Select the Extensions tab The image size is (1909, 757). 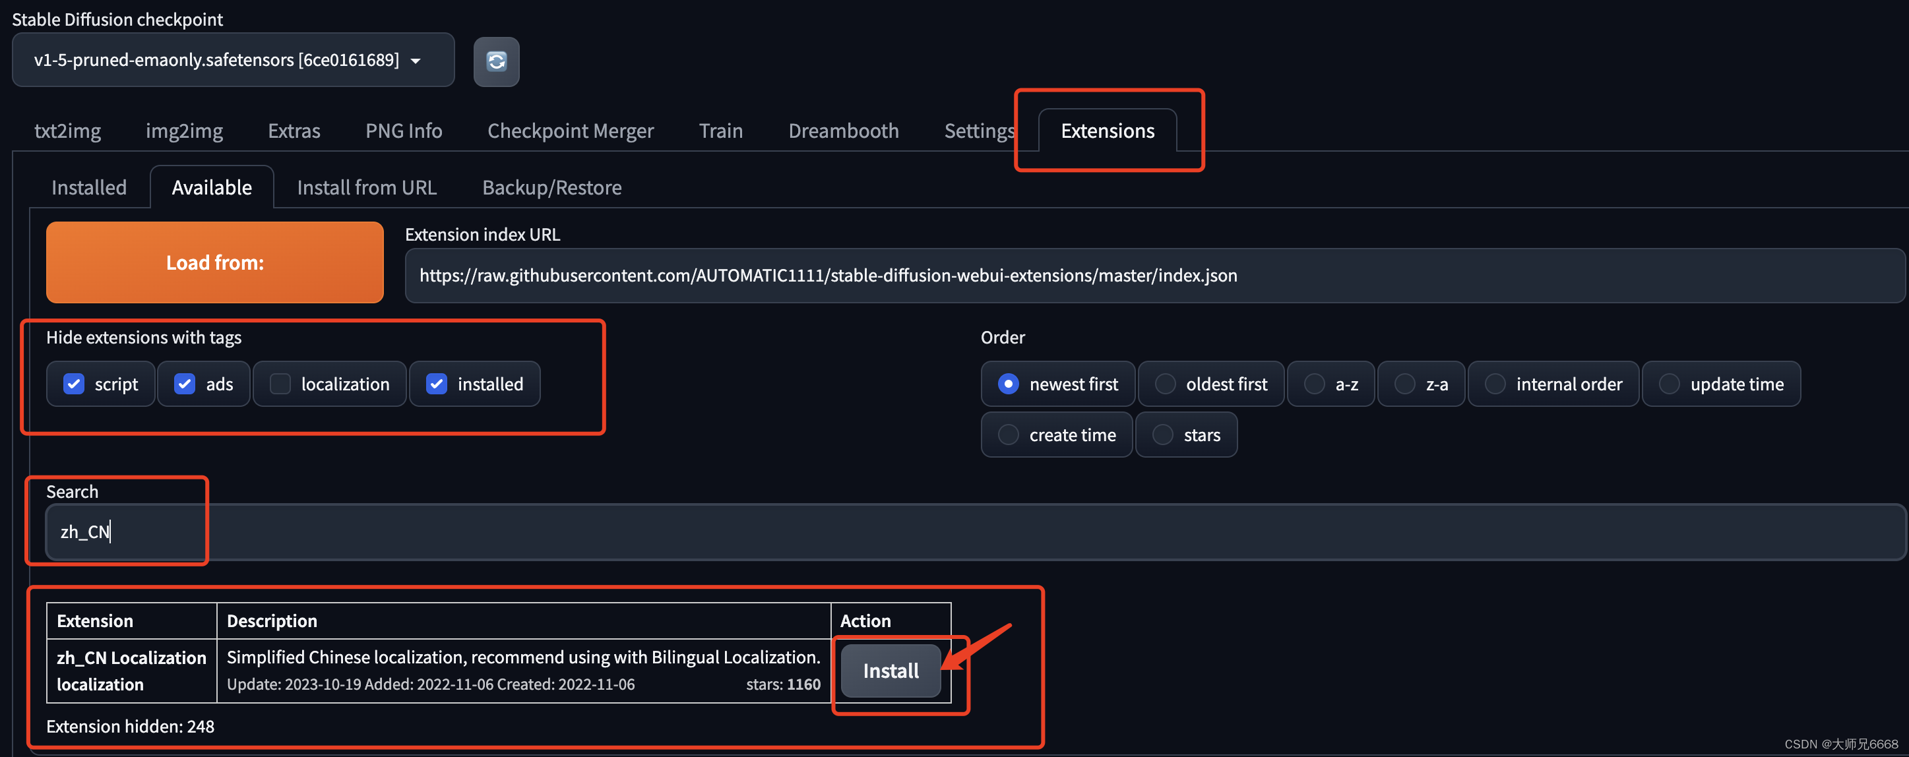[1107, 131]
